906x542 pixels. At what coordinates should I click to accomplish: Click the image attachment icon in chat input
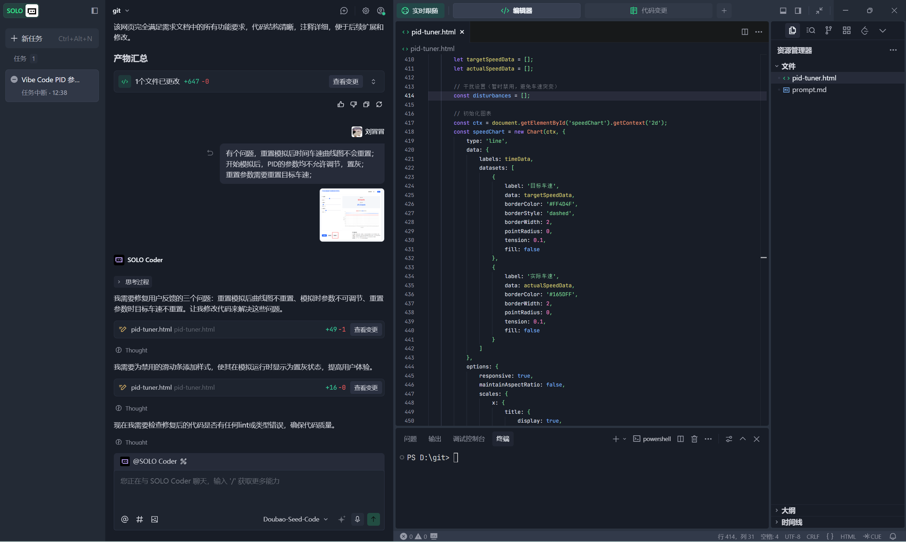point(154,519)
